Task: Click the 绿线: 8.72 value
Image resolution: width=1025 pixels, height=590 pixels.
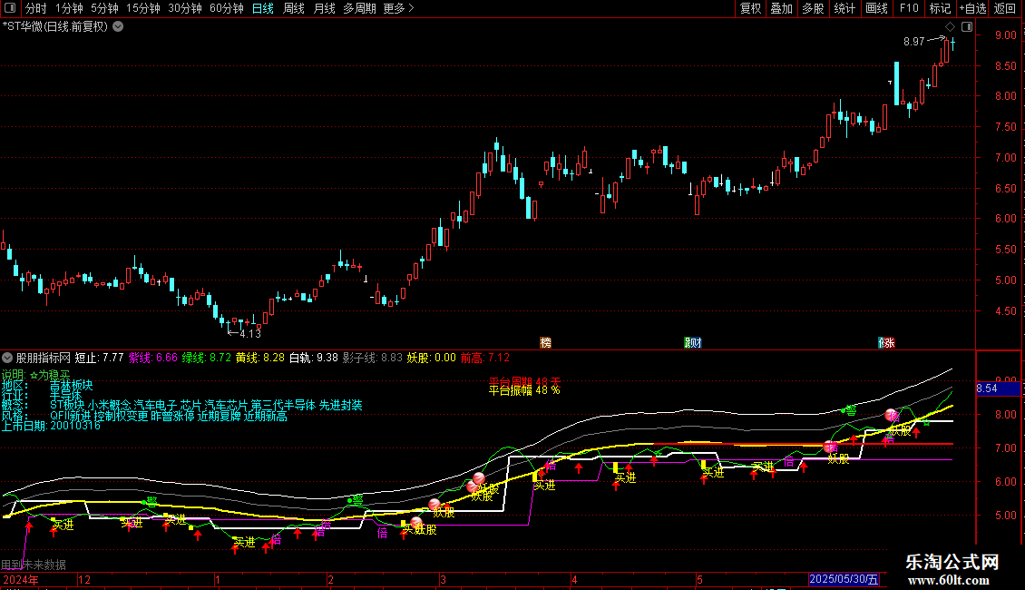Action: (206, 358)
